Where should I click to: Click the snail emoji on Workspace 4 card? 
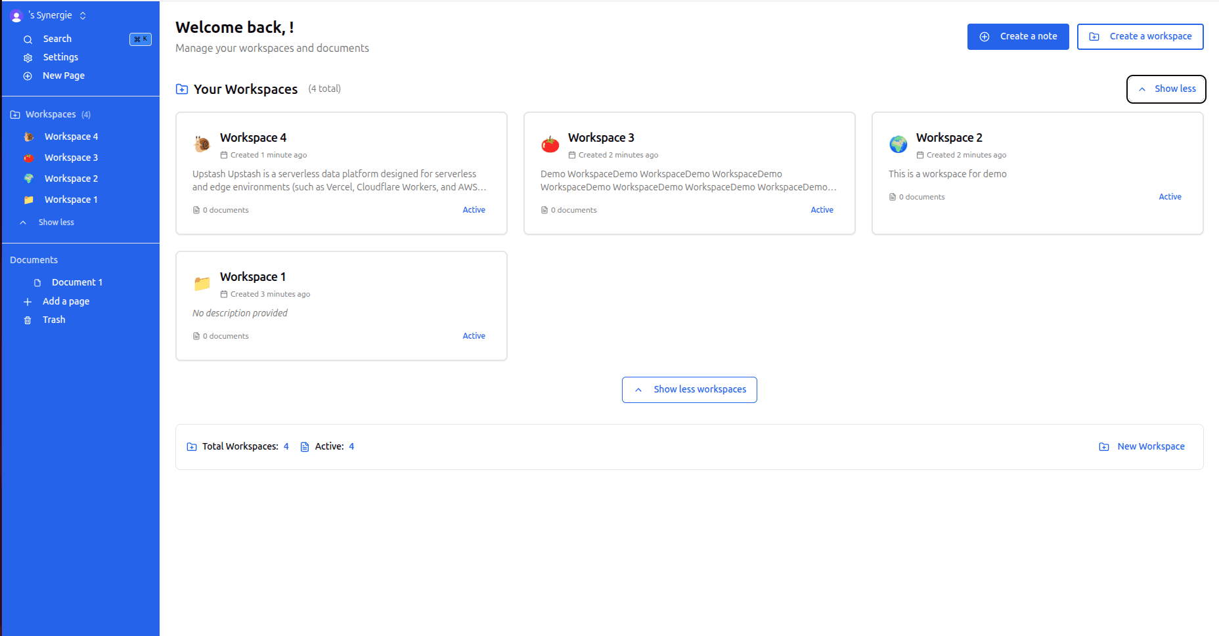point(202,144)
